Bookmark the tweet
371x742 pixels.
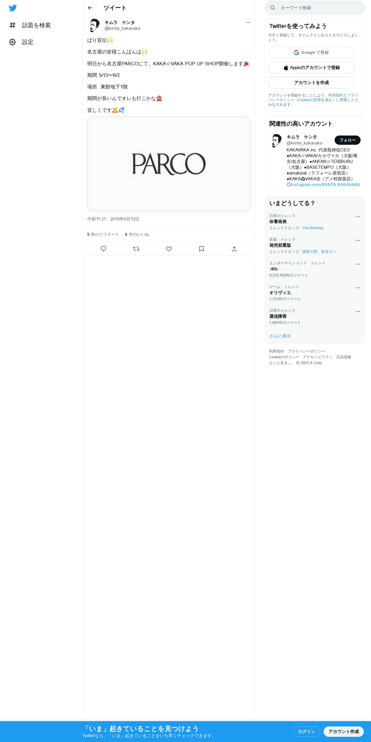(202, 249)
